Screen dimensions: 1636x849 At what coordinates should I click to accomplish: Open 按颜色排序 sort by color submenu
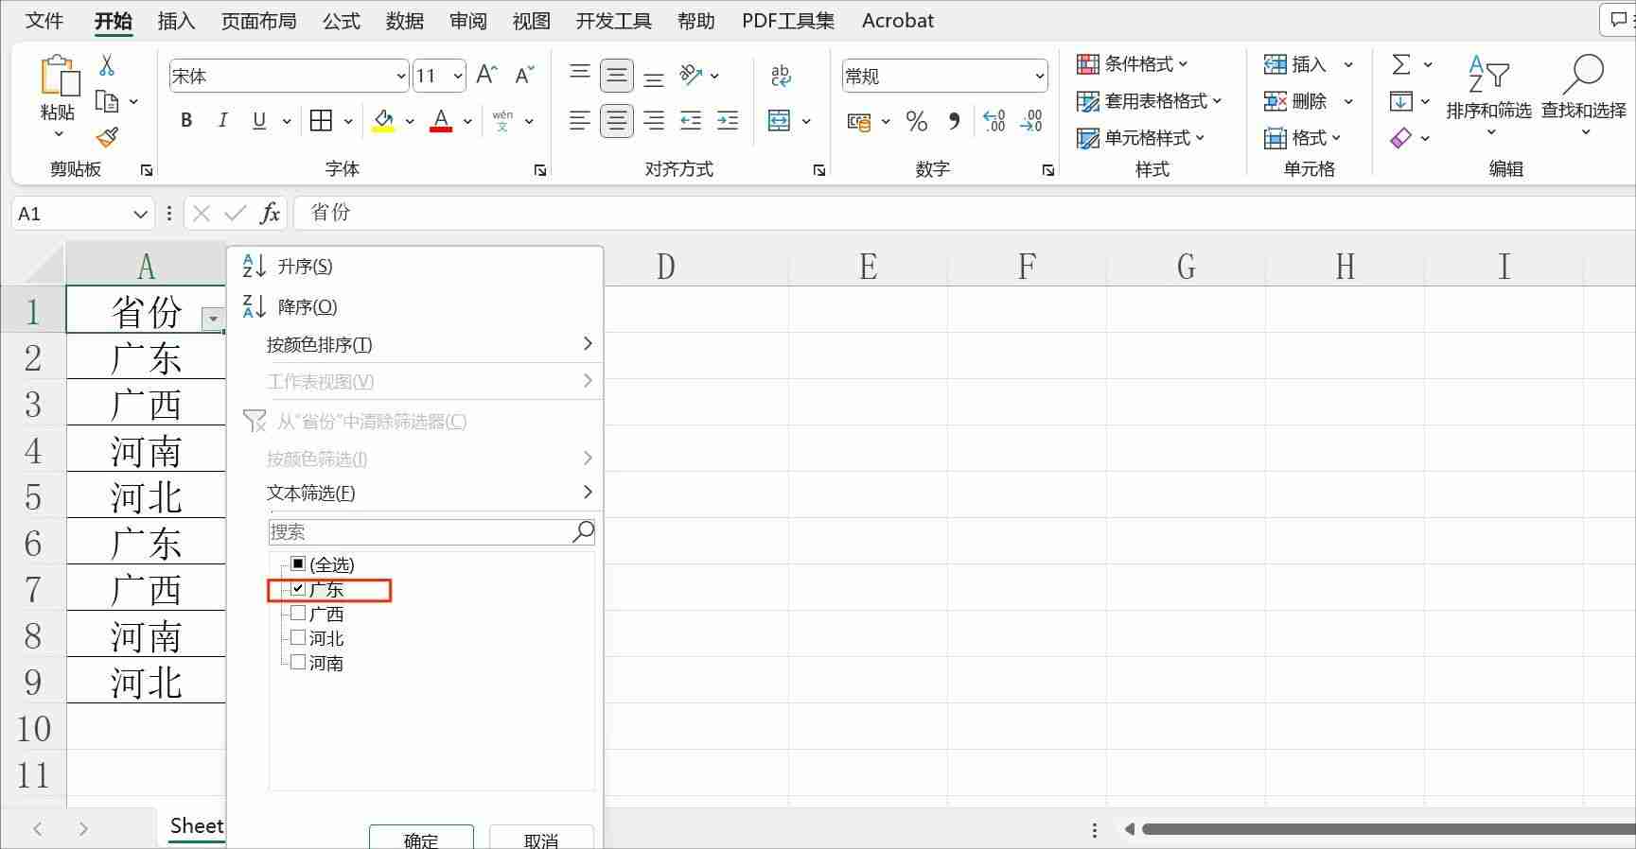point(416,344)
